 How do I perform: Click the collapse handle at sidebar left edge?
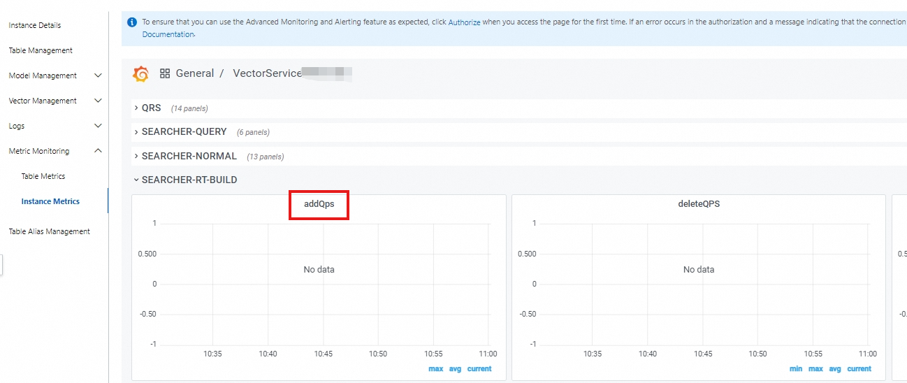[x=1, y=266]
